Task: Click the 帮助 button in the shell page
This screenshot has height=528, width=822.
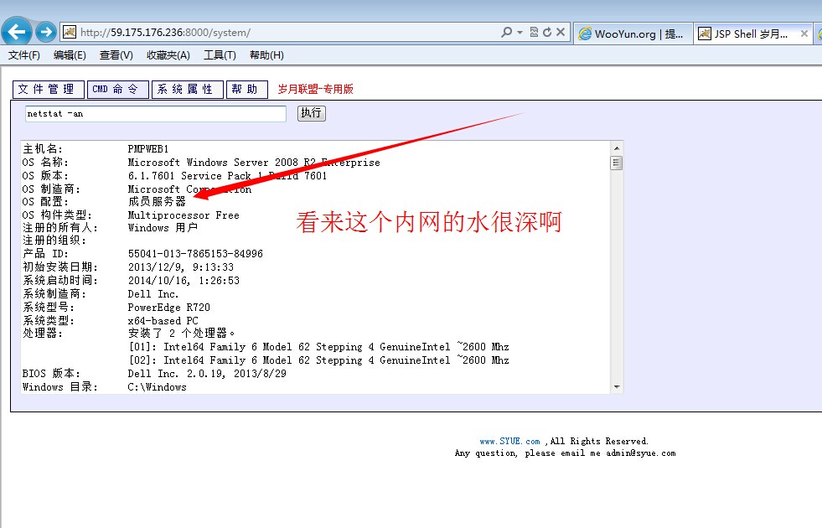Action: tap(247, 89)
